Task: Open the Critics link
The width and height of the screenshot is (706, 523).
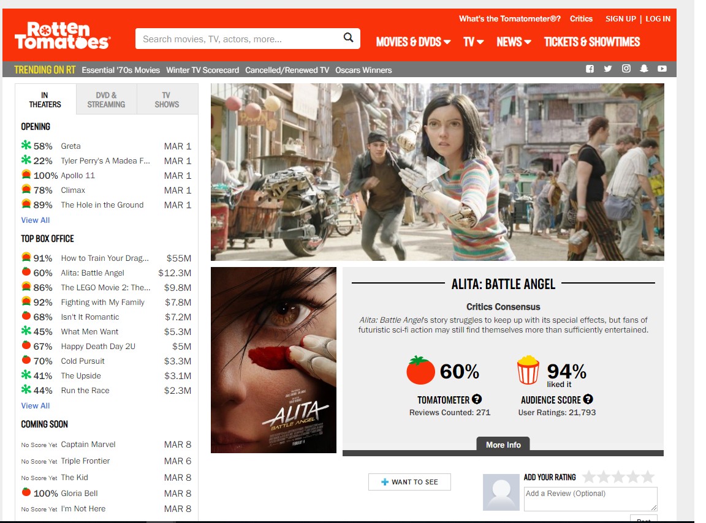Action: tap(581, 19)
